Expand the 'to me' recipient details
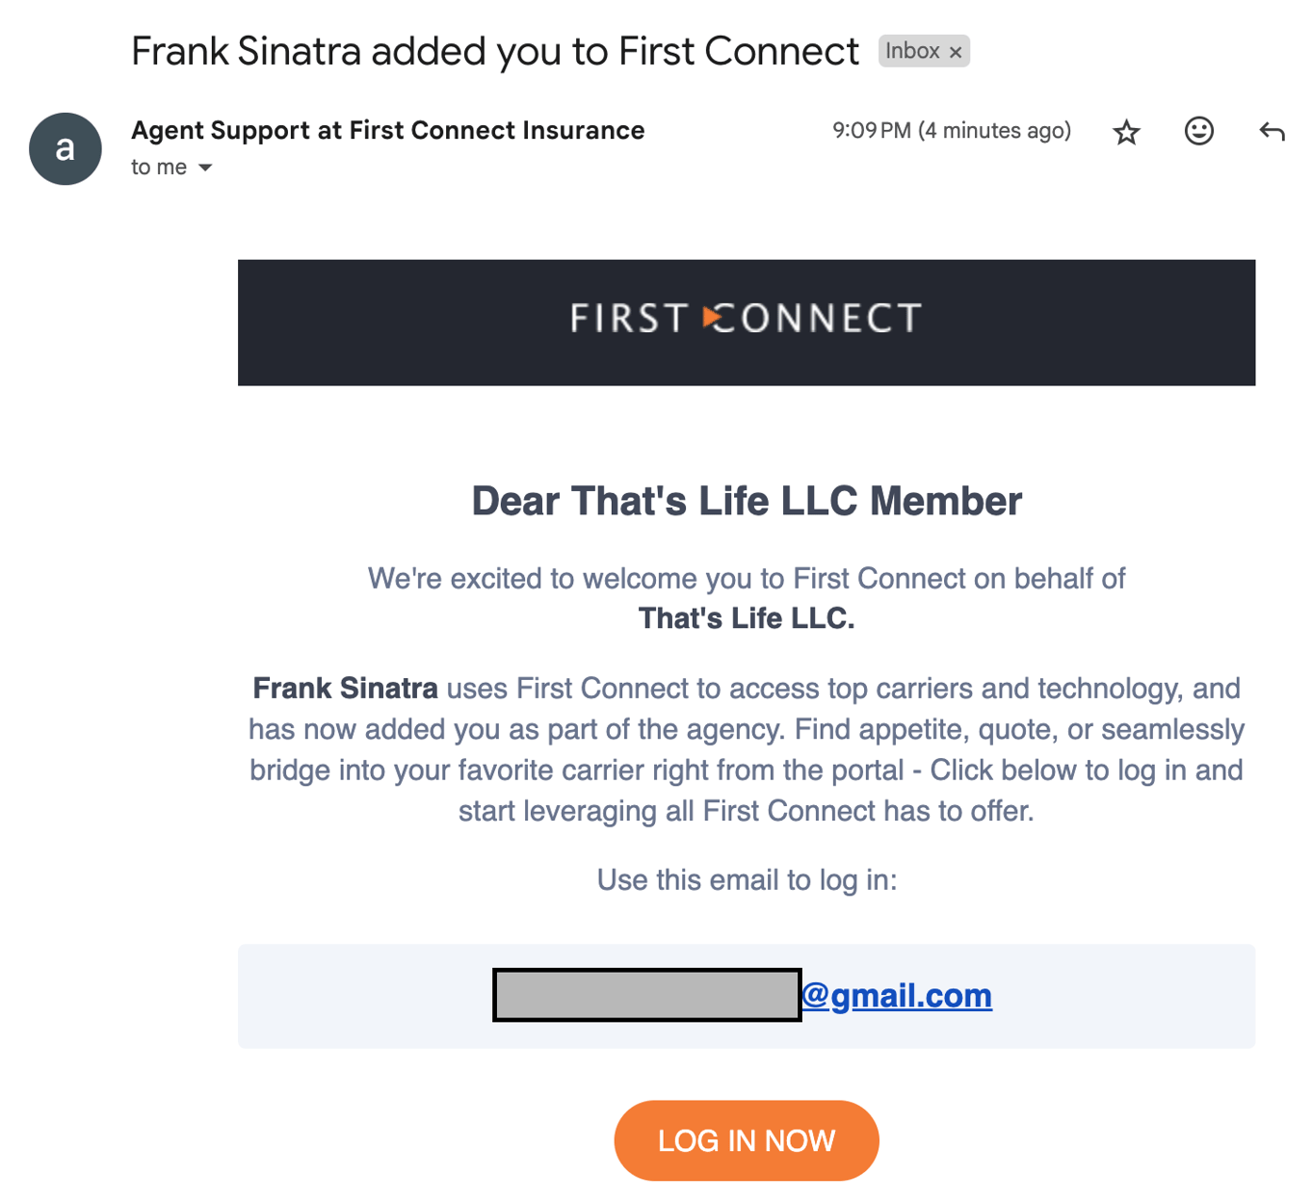This screenshot has width=1312, height=1202. coord(157,167)
